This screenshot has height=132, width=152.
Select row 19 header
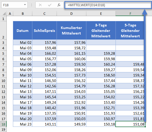pos(3,129)
